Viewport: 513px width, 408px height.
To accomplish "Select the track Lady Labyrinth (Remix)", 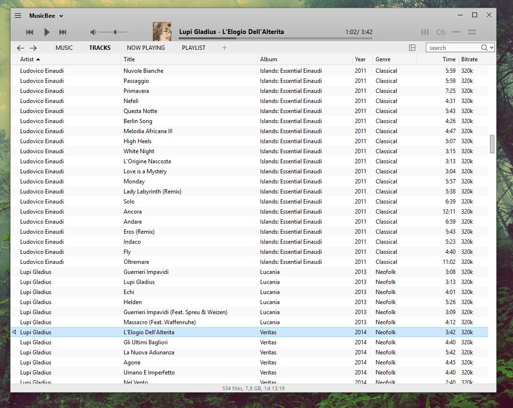I will [249, 192].
